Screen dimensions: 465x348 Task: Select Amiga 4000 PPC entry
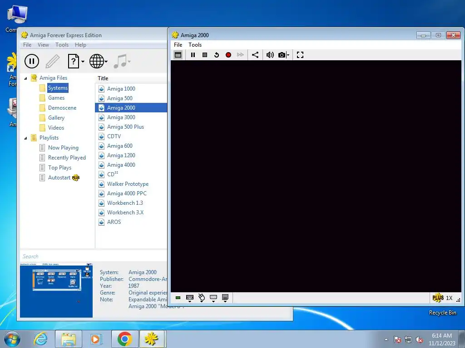coord(131,193)
